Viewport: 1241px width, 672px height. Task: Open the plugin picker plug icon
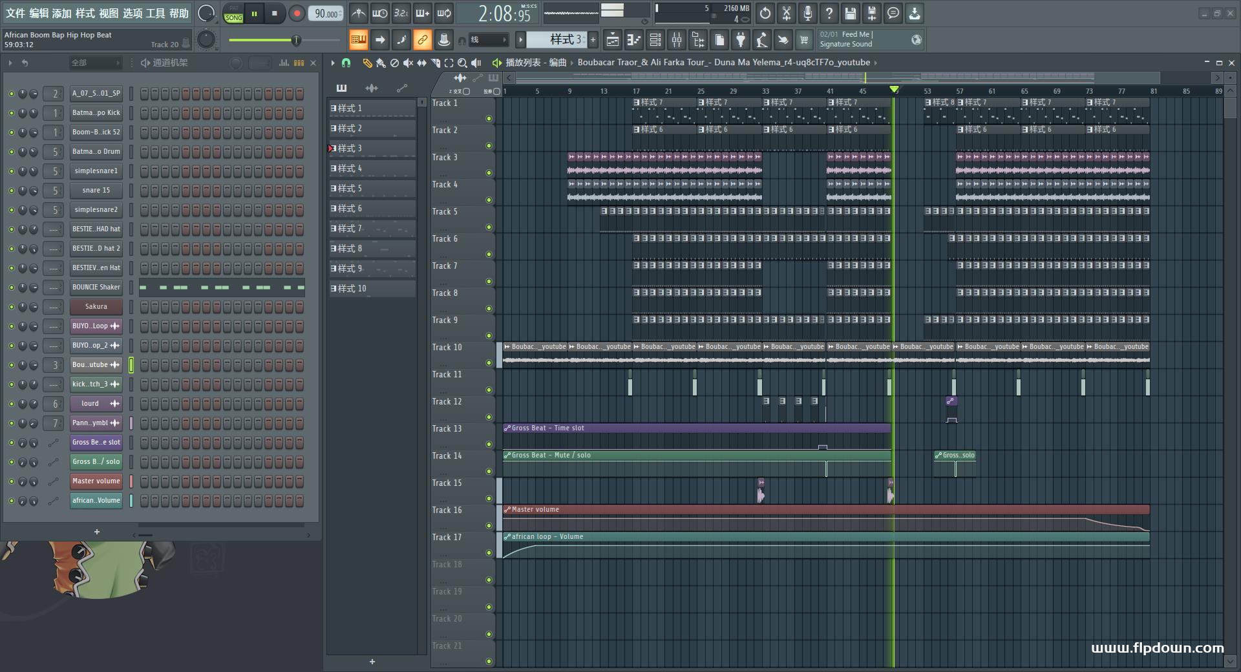[x=741, y=40]
